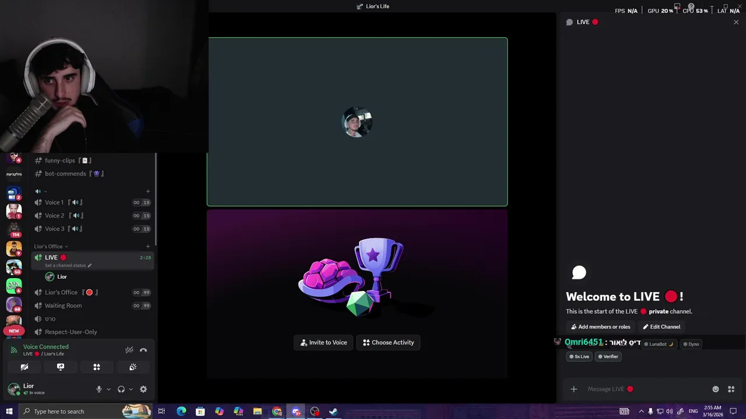The height and width of the screenshot is (419, 746).
Task: Open Windows Start menu
Action: [9, 411]
